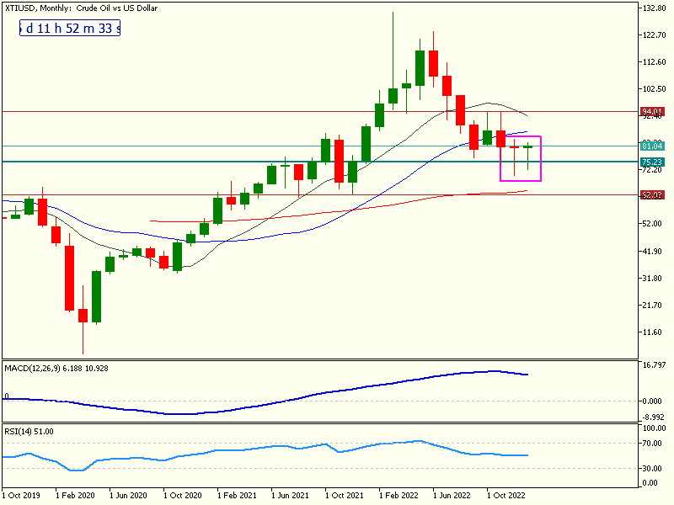Select the RSI 70.00 level label
The width and height of the screenshot is (674, 505).
click(x=652, y=443)
